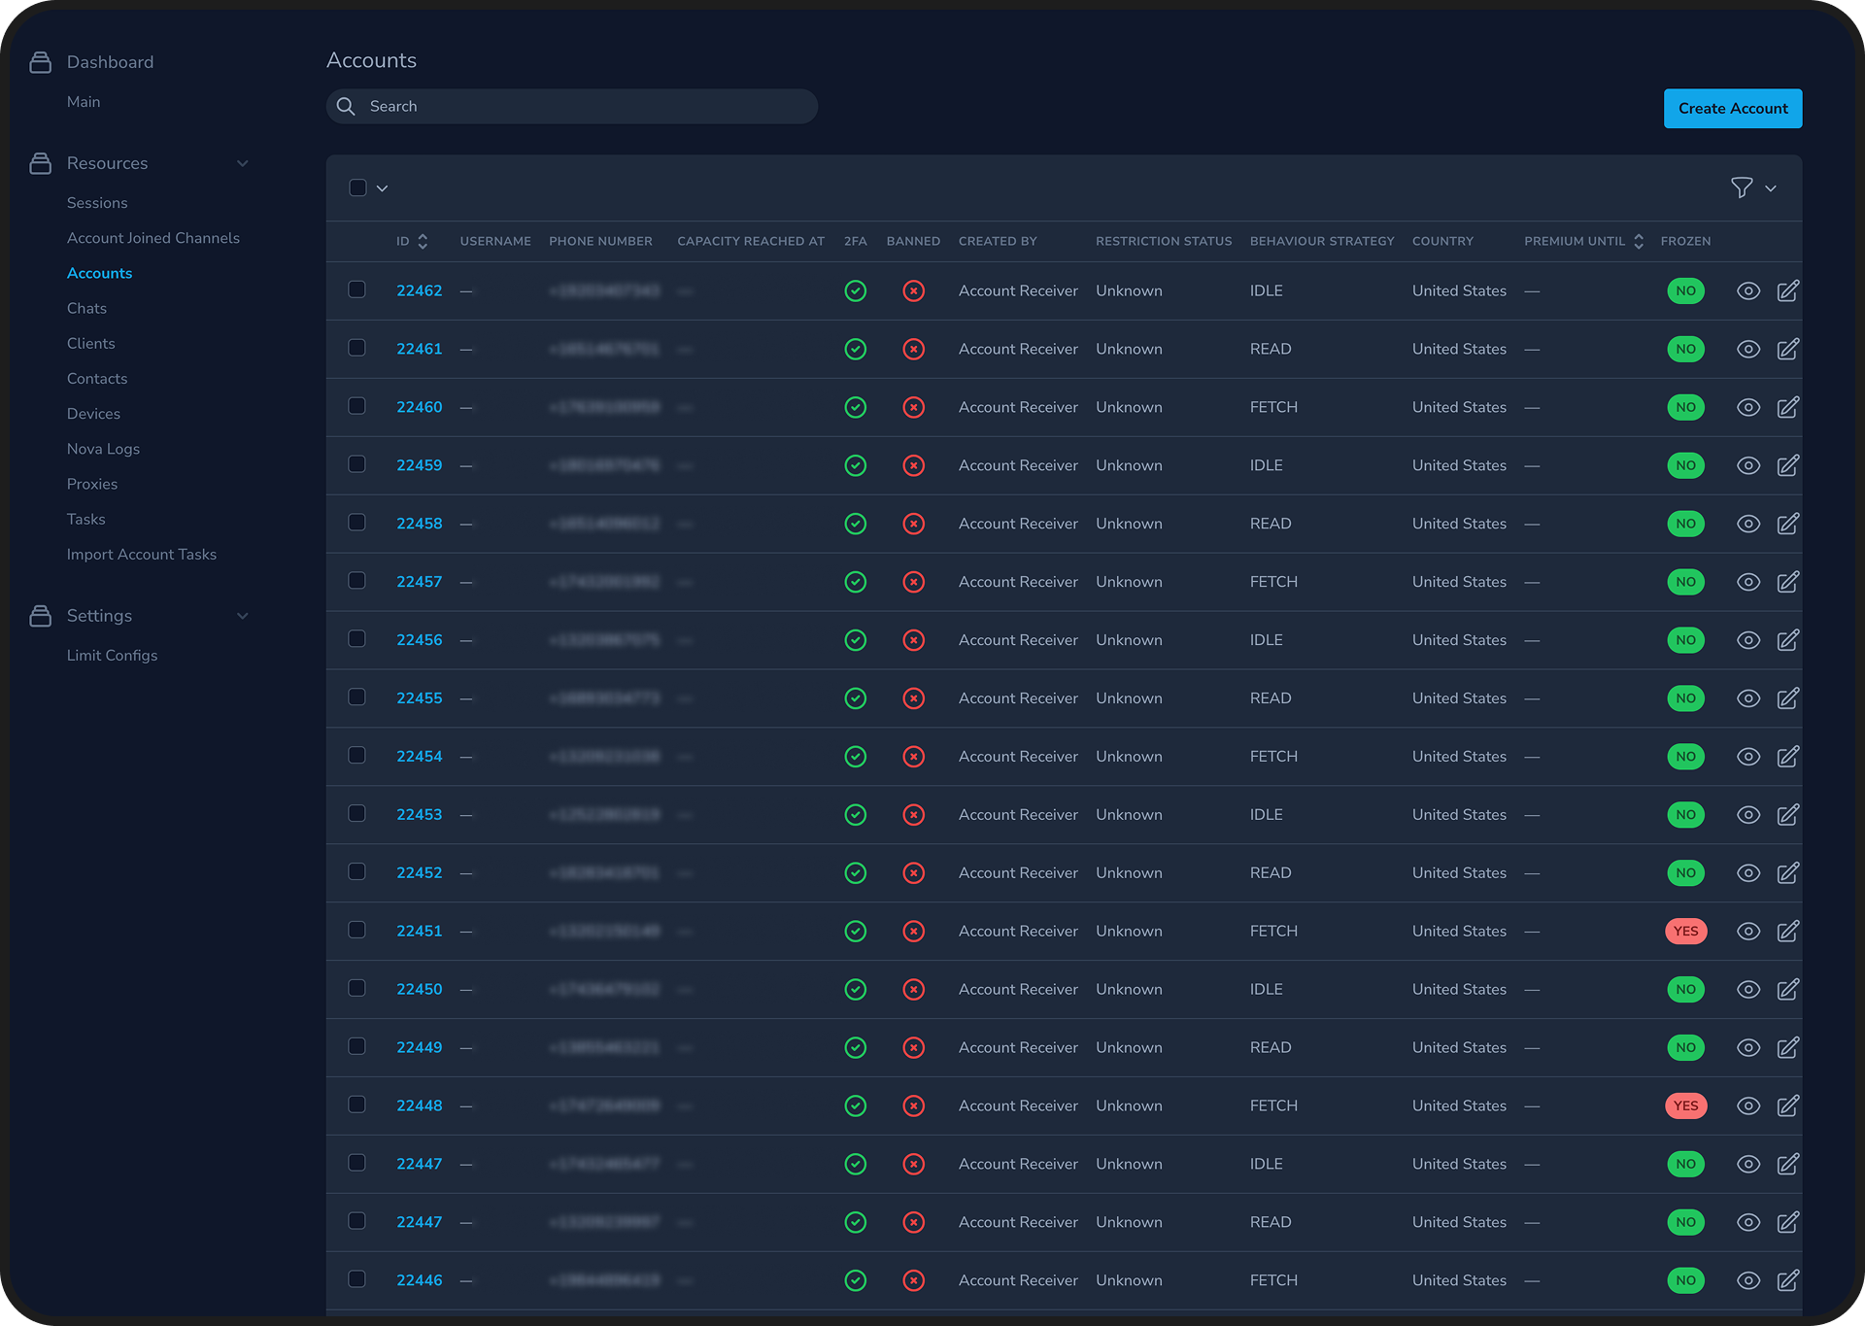Image resolution: width=1865 pixels, height=1326 pixels.
Task: Sort by Premium Until column arrows
Action: tap(1639, 242)
